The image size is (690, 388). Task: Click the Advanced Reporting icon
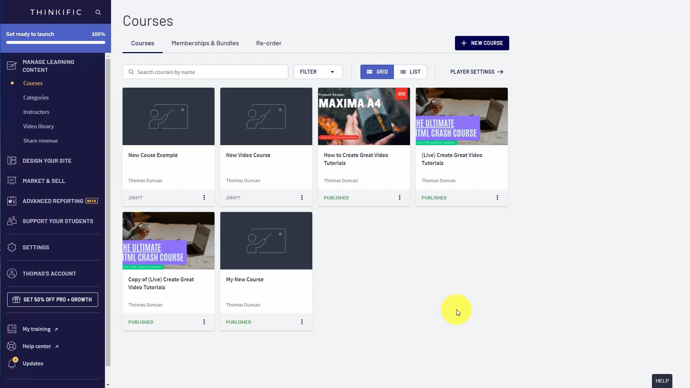click(12, 201)
